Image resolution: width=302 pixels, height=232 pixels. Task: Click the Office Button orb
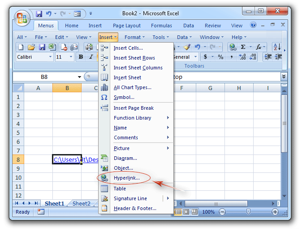pyautogui.click(x=22, y=18)
